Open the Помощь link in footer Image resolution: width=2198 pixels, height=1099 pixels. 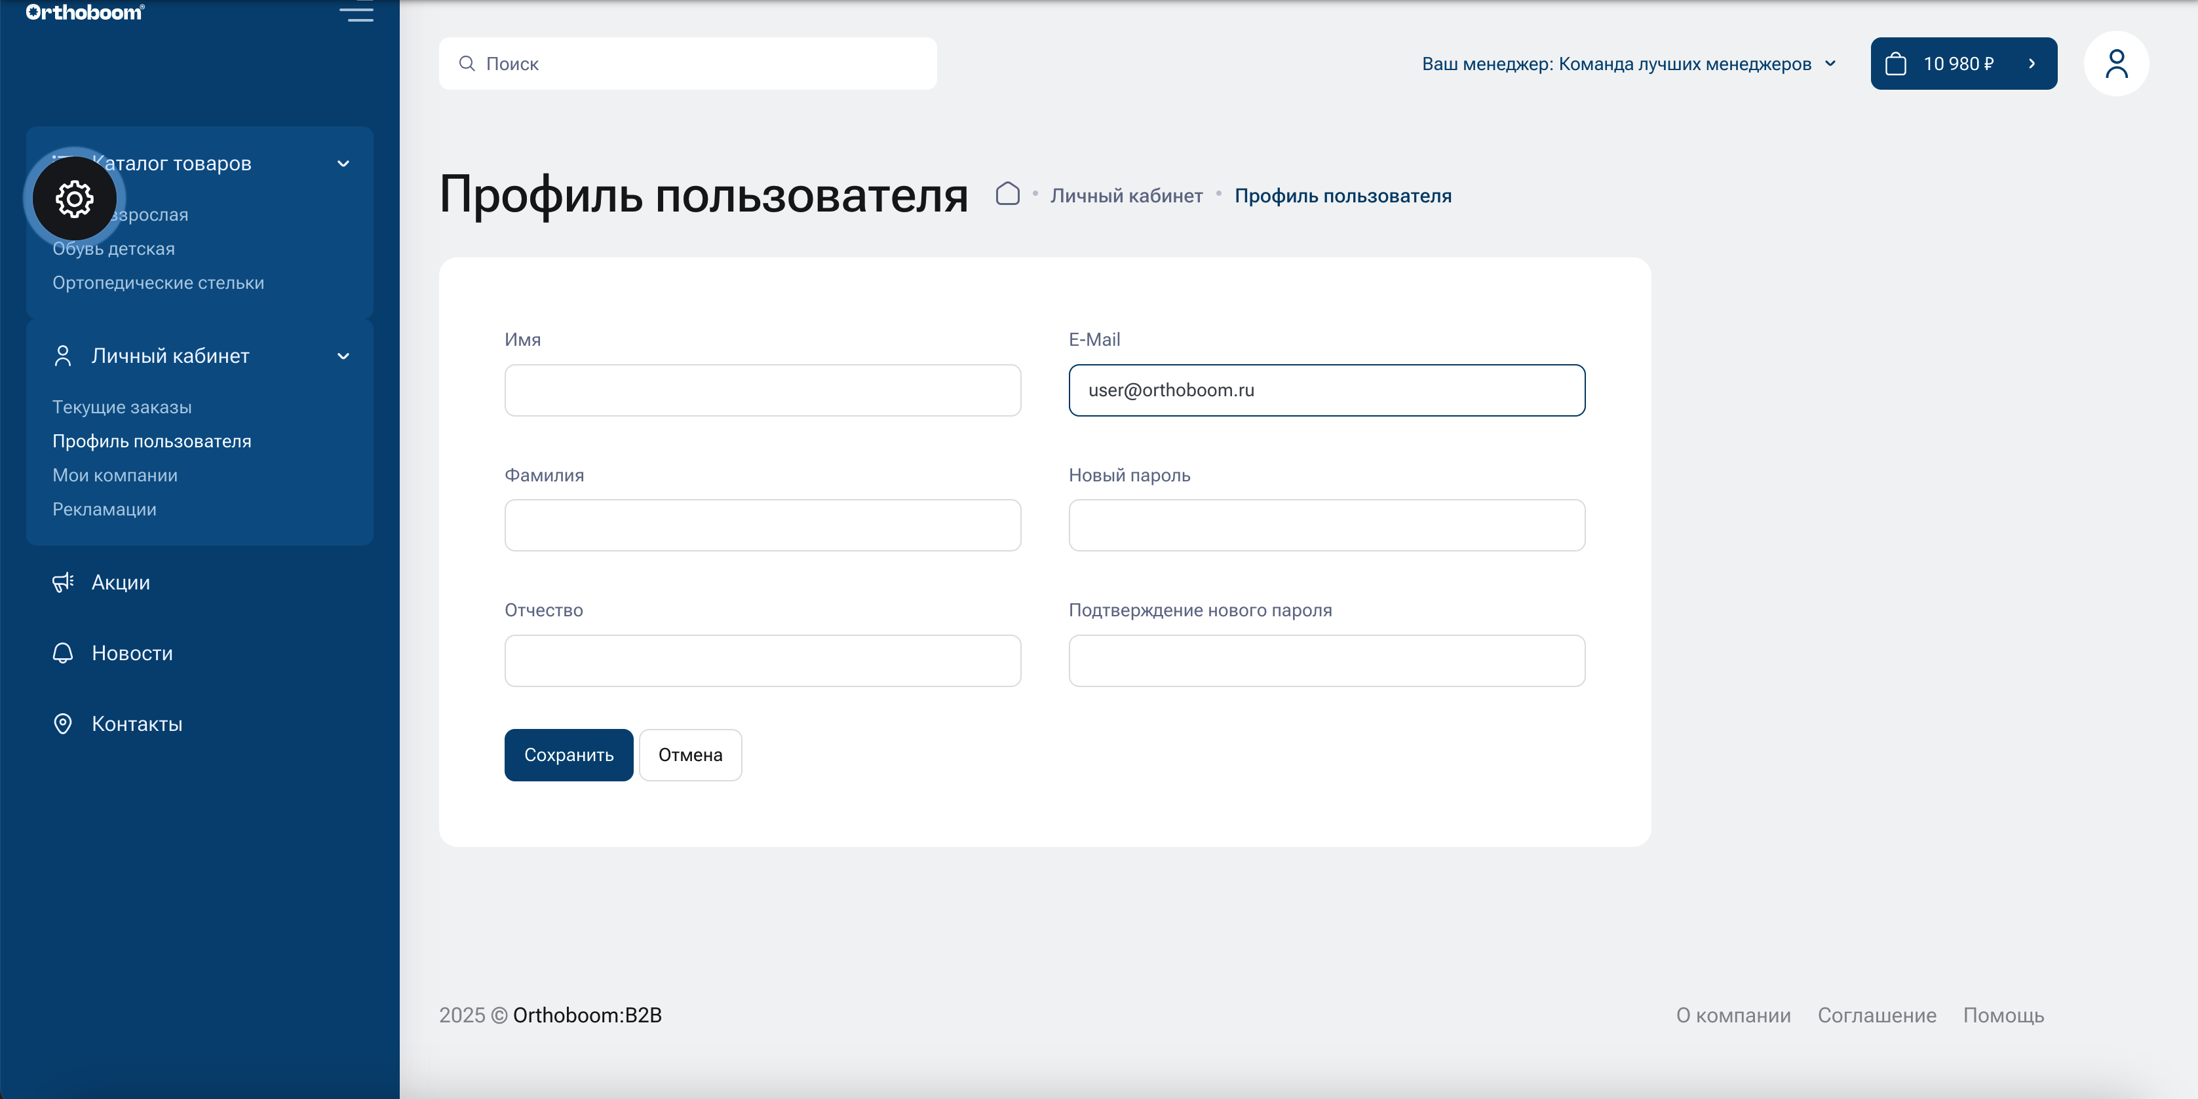tap(2003, 1015)
